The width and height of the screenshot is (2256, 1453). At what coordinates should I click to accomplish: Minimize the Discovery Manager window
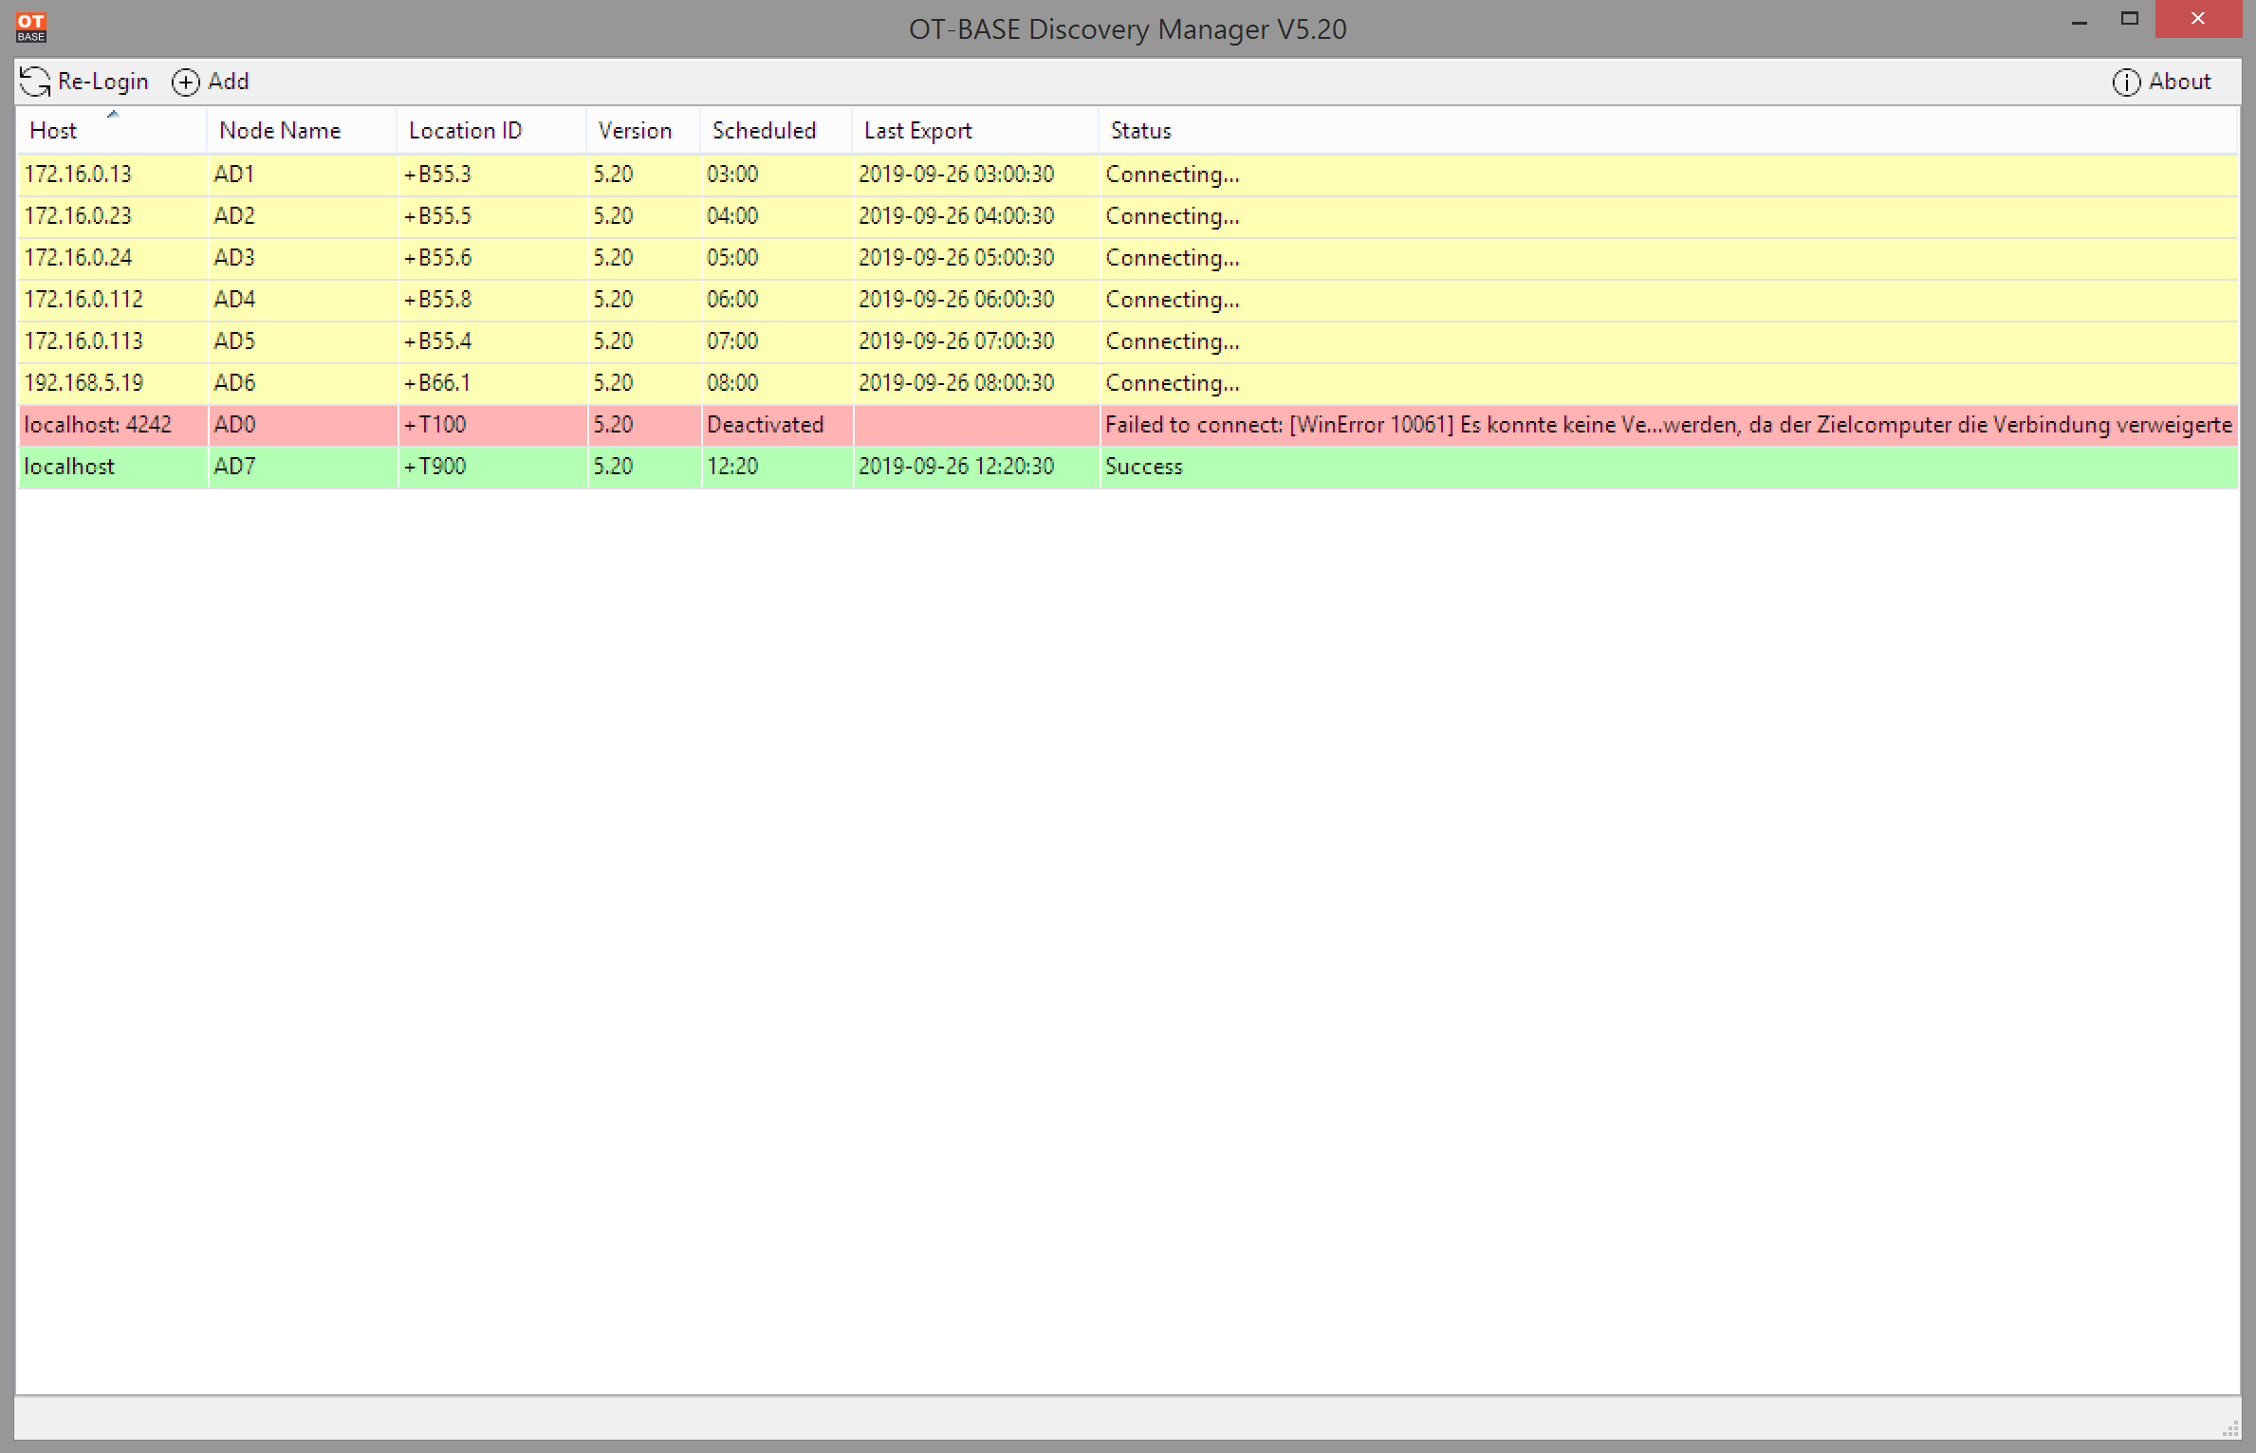click(x=2080, y=20)
